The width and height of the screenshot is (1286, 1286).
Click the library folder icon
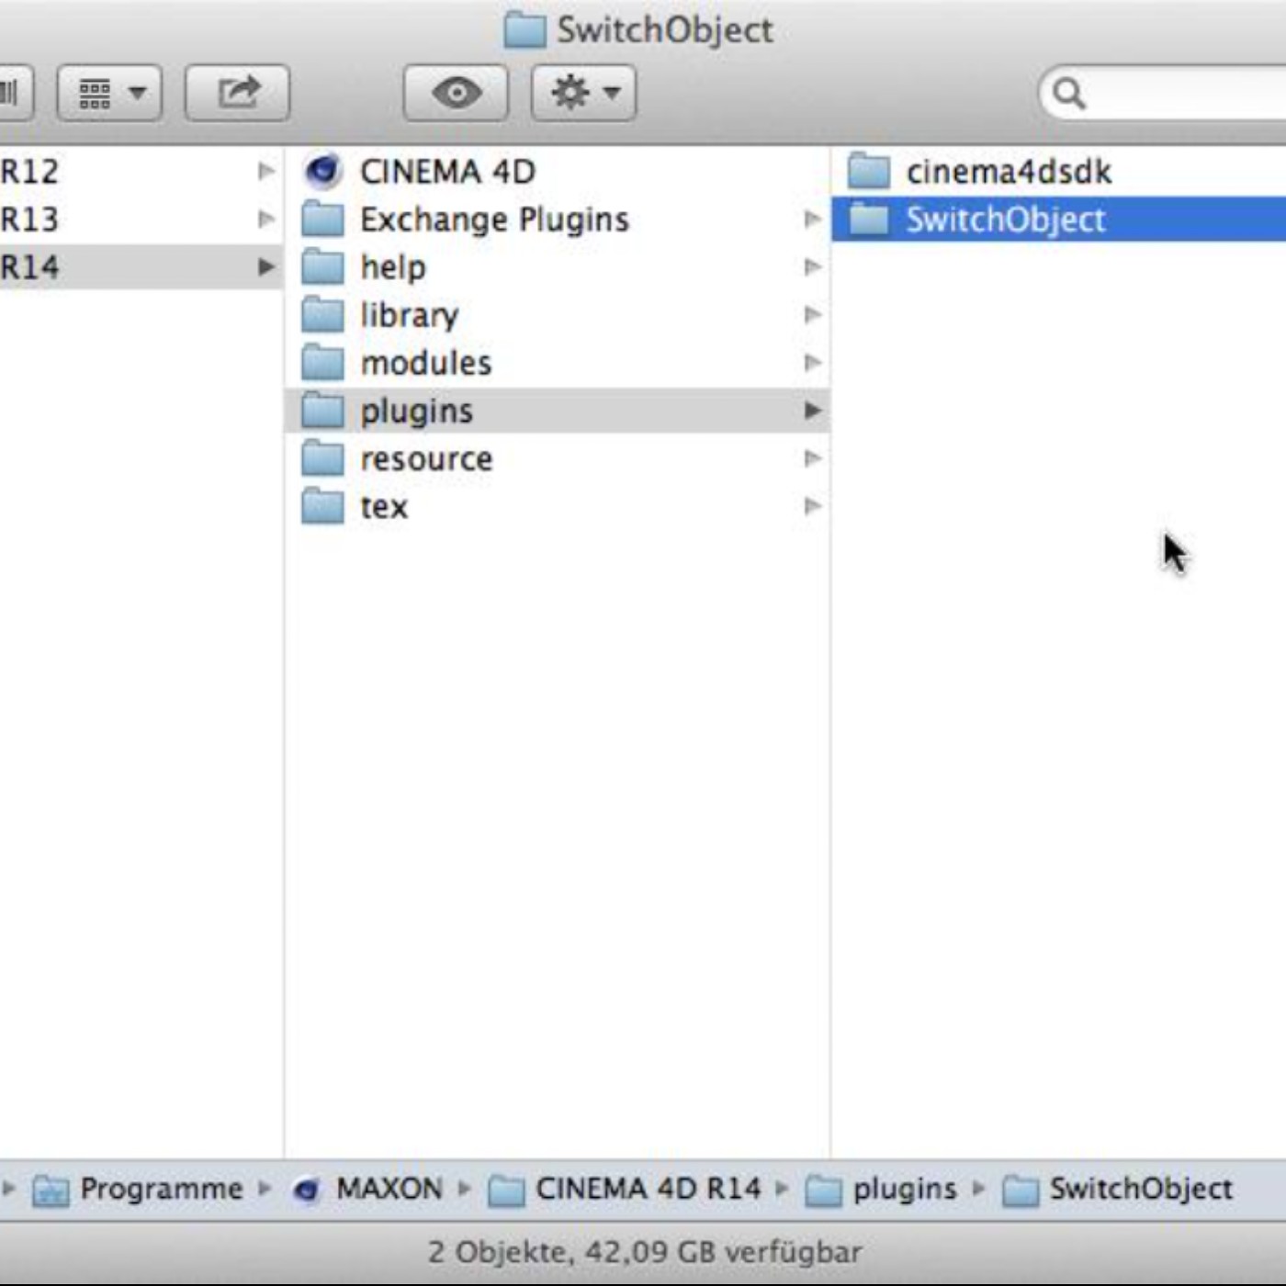tap(322, 314)
